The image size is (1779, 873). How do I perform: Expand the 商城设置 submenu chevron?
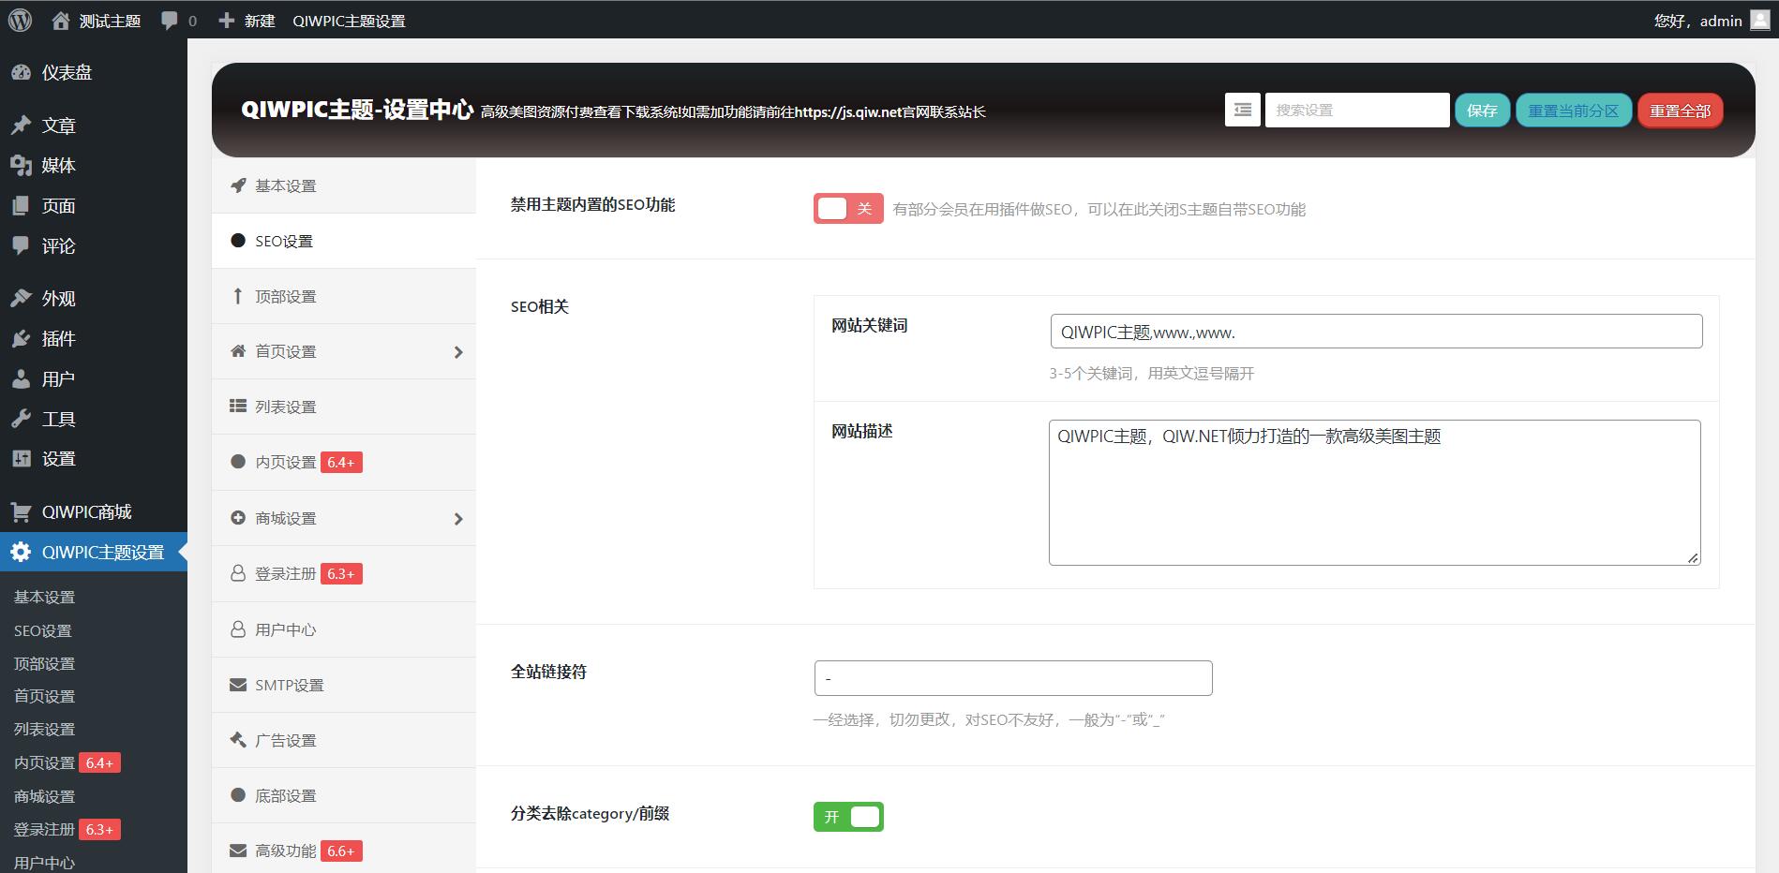458,519
